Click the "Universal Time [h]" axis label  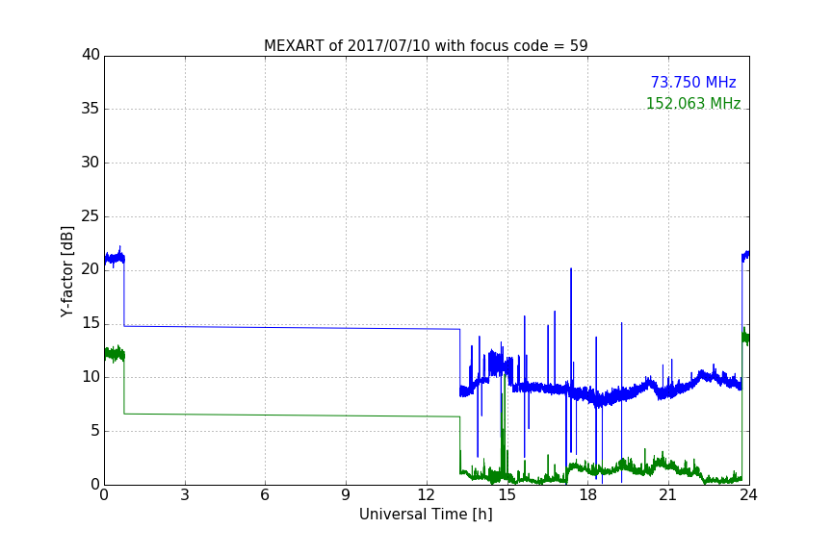(x=426, y=515)
